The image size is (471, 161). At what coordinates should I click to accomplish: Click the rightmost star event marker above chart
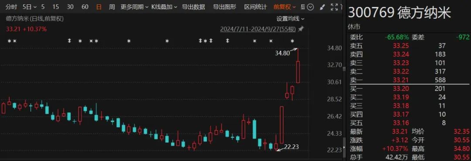[x=292, y=41]
